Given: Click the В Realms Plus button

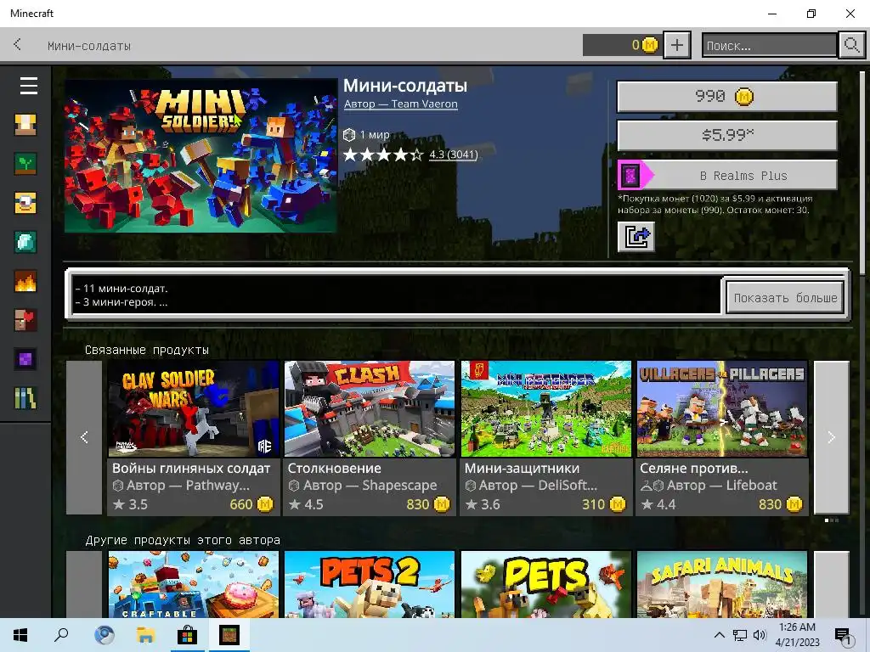Looking at the screenshot, I should click(x=727, y=175).
